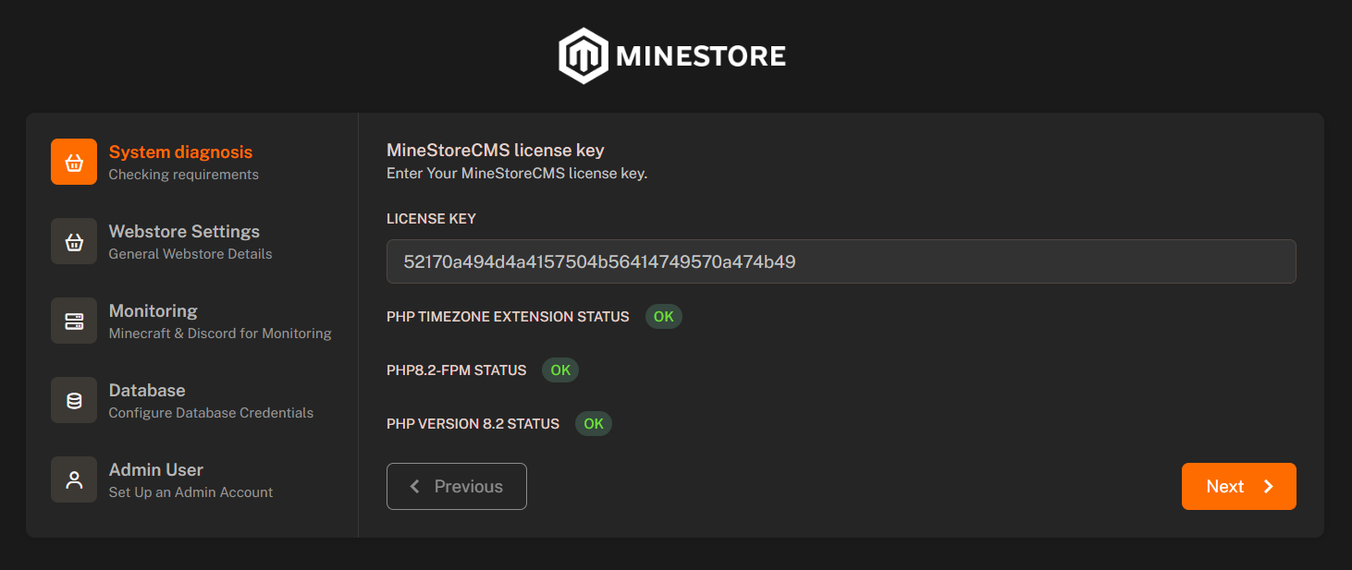Click the System diagnosis basket icon
Screen dimensions: 1352x570
pos(74,162)
